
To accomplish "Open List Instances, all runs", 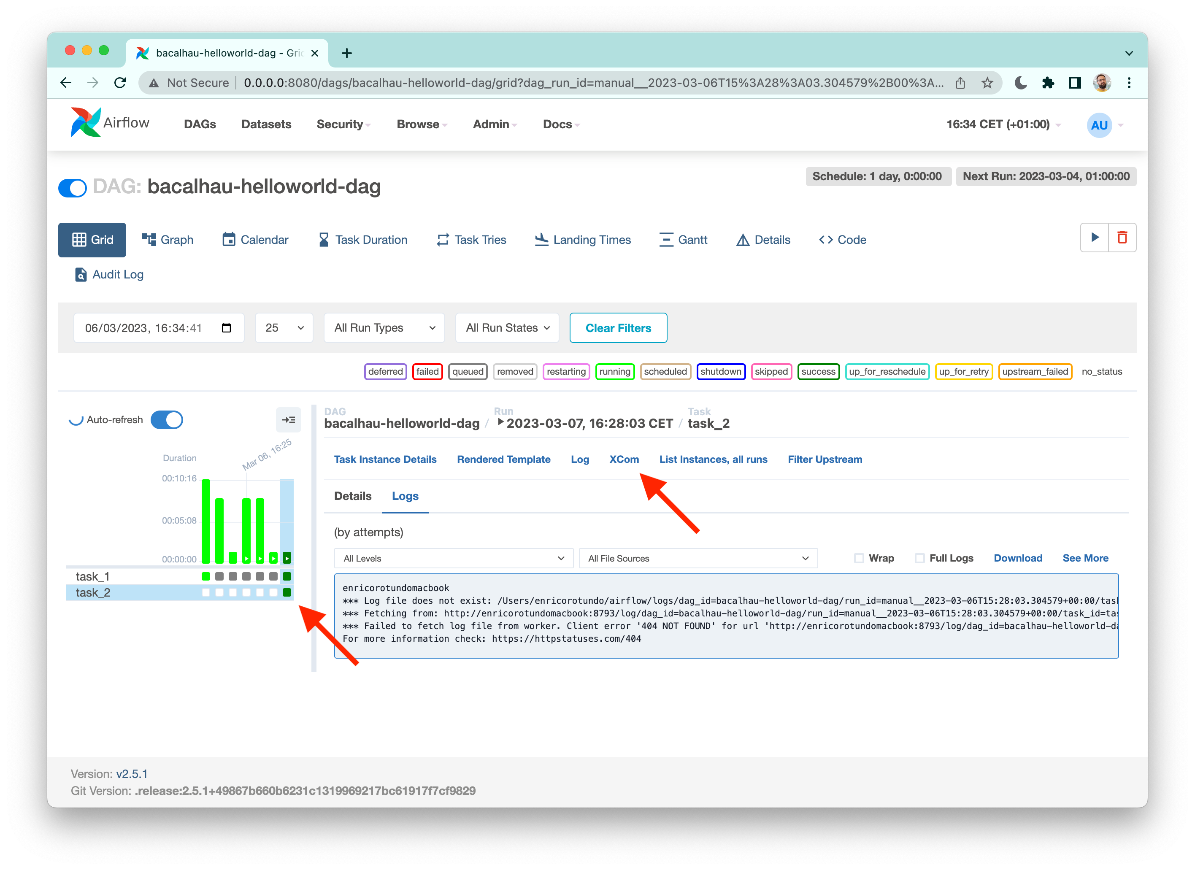I will (713, 459).
